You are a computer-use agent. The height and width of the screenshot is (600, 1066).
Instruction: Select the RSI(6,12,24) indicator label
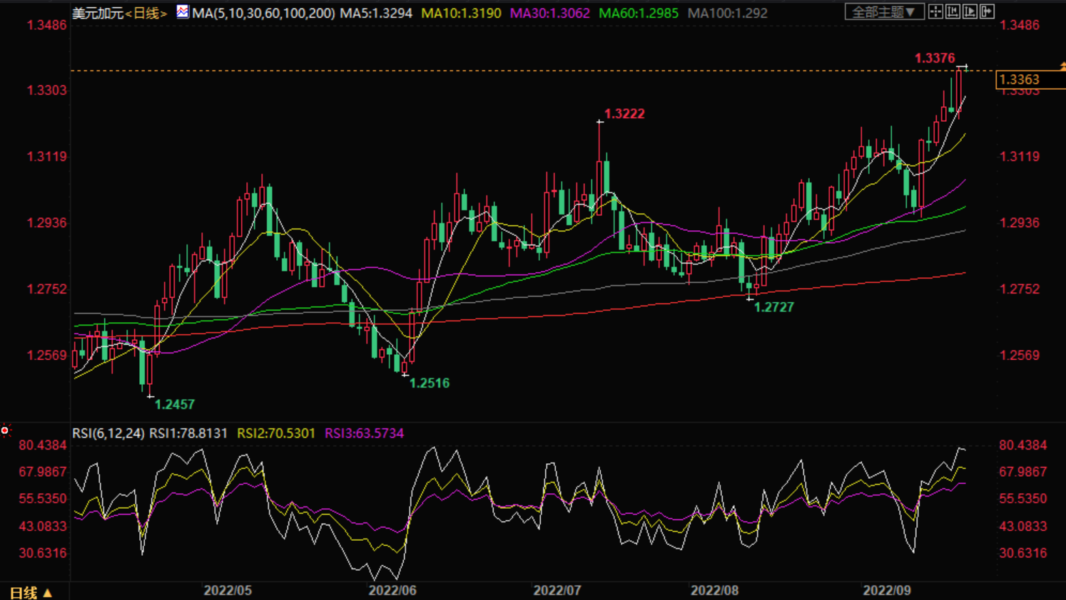pyautogui.click(x=108, y=433)
